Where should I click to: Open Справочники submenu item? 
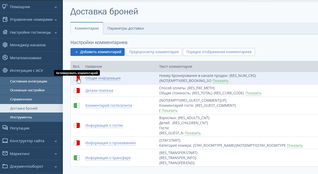31,99
